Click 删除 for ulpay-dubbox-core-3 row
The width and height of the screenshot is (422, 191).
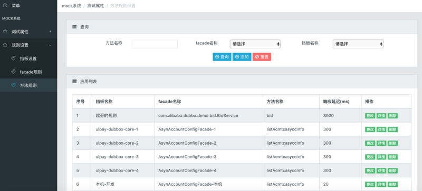coord(392,157)
